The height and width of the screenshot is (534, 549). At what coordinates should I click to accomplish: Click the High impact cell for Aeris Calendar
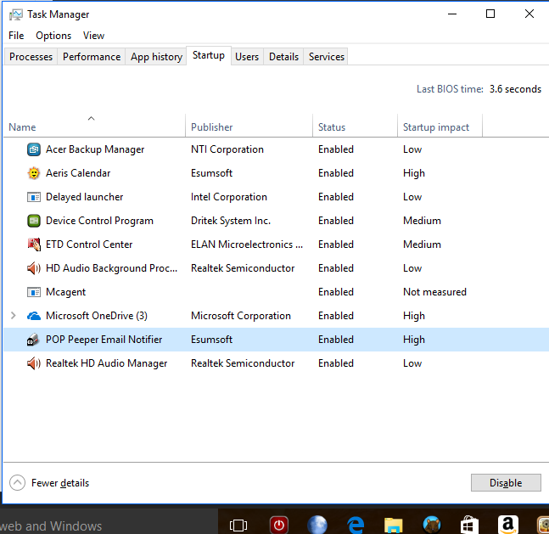(414, 173)
